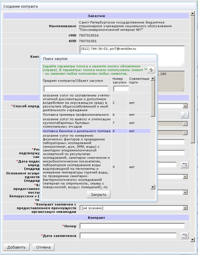Focus the Предмет контракта search filter field
The width and height of the screenshot is (198, 255).
click(76, 89)
